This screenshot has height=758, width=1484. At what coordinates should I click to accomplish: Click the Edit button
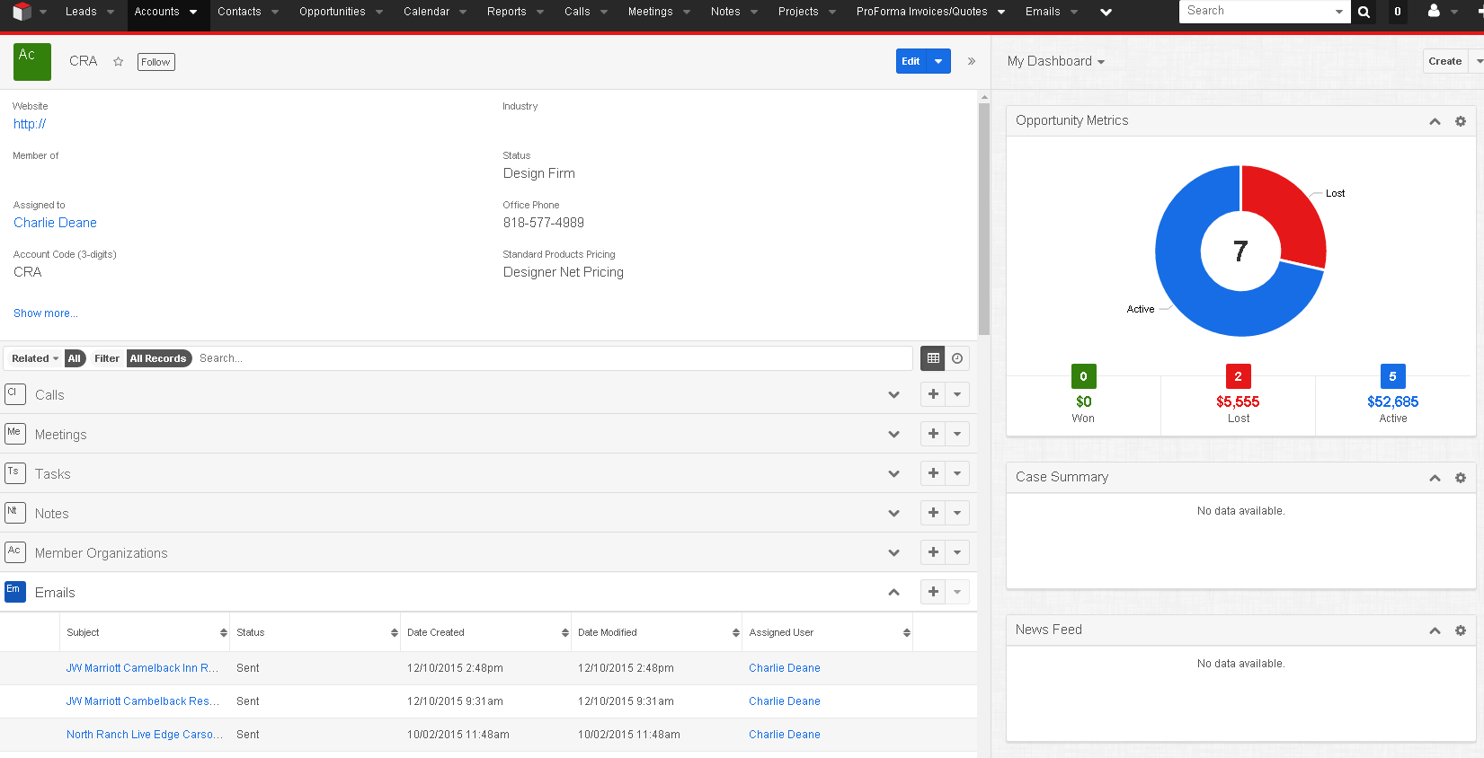point(911,61)
